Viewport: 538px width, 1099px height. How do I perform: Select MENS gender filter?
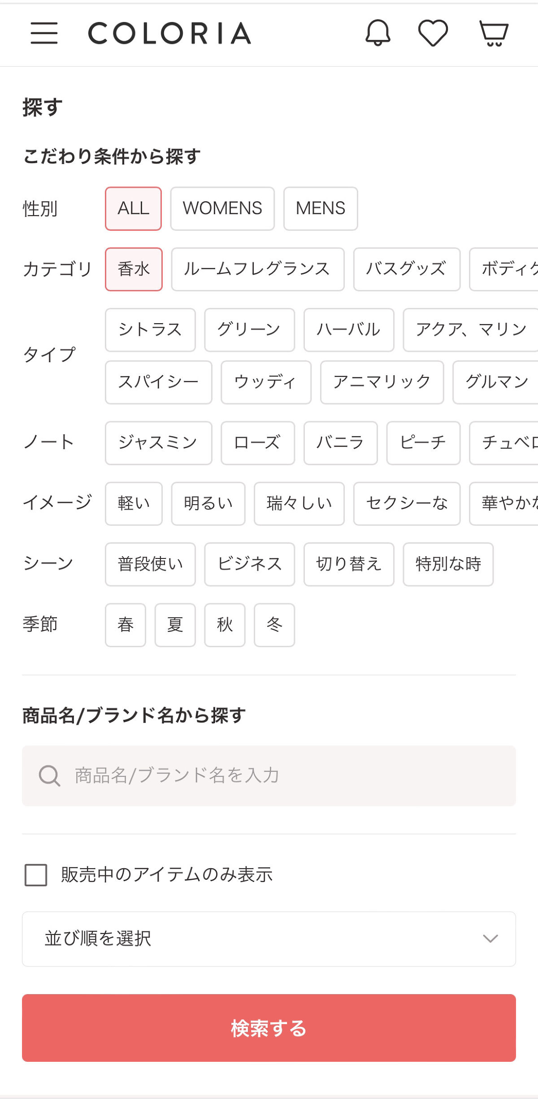pos(321,208)
